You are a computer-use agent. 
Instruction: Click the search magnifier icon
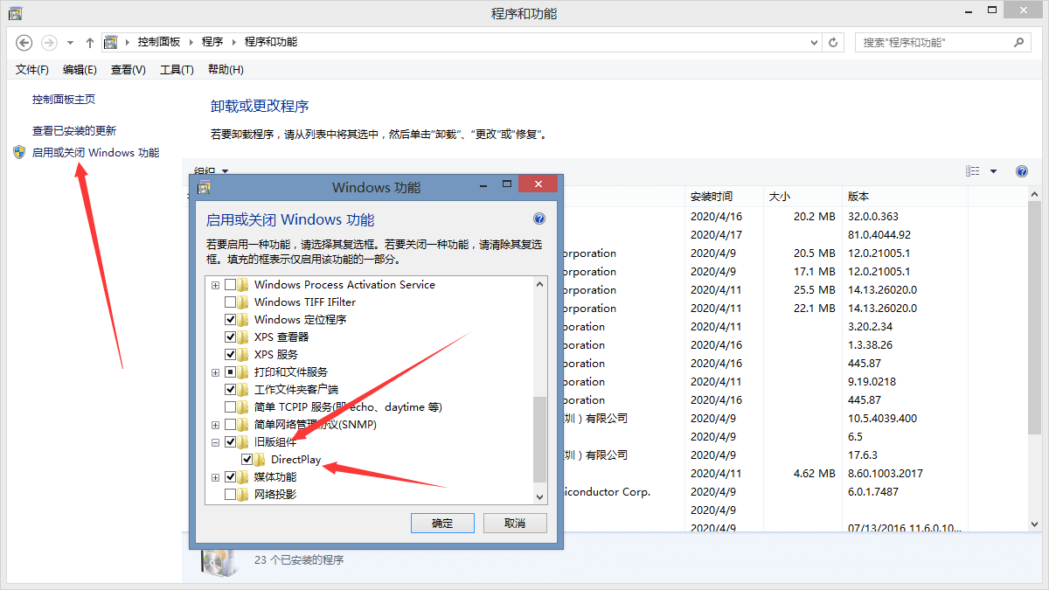pos(1018,42)
